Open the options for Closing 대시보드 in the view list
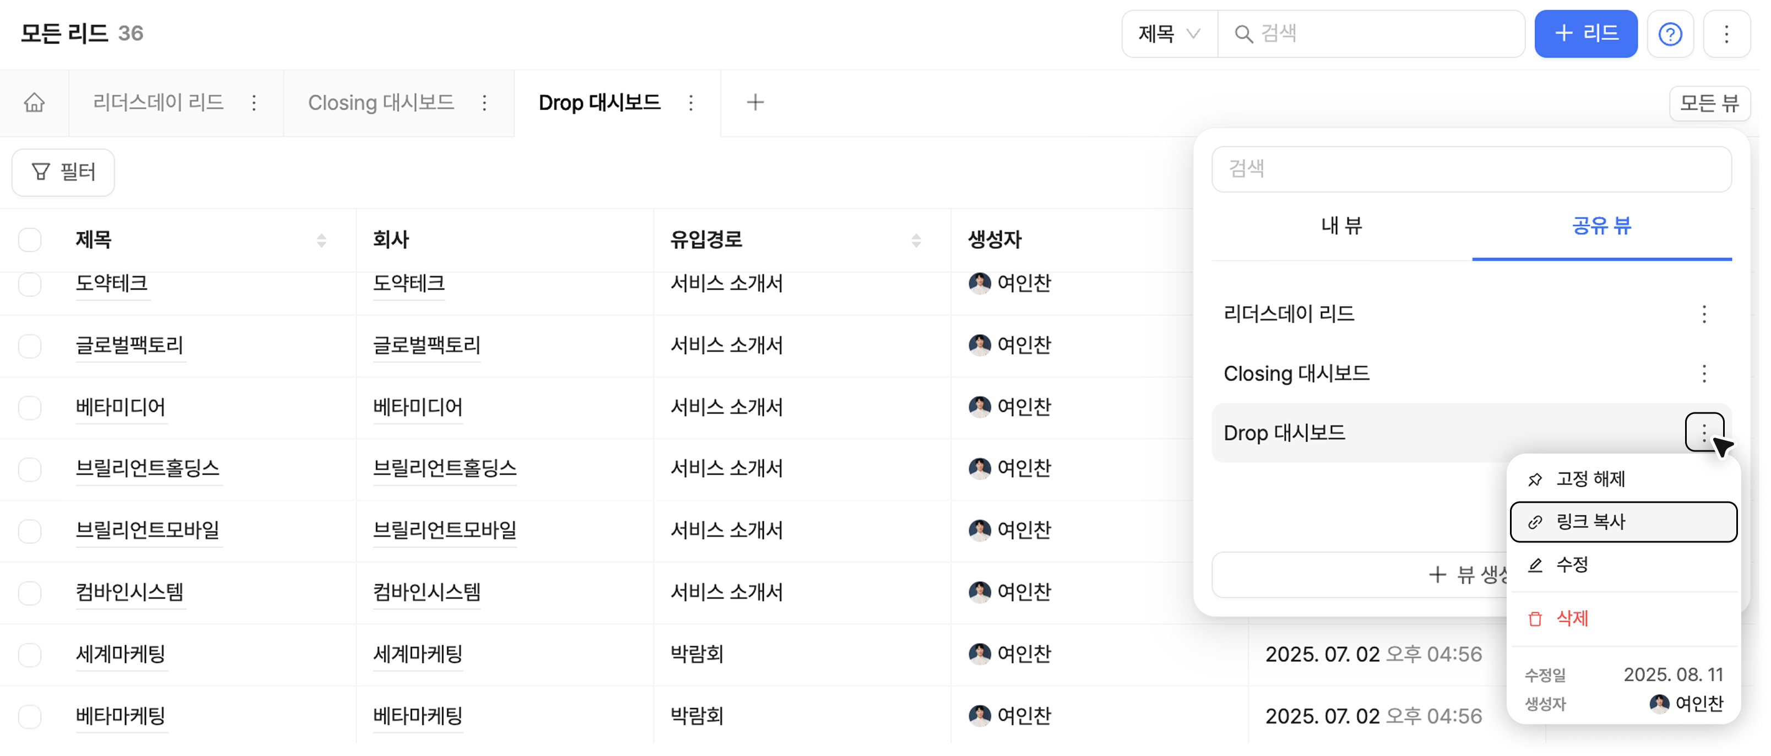 click(x=1704, y=374)
